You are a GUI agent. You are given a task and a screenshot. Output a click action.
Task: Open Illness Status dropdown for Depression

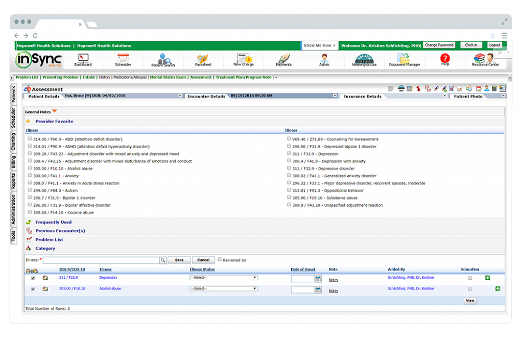[223, 278]
